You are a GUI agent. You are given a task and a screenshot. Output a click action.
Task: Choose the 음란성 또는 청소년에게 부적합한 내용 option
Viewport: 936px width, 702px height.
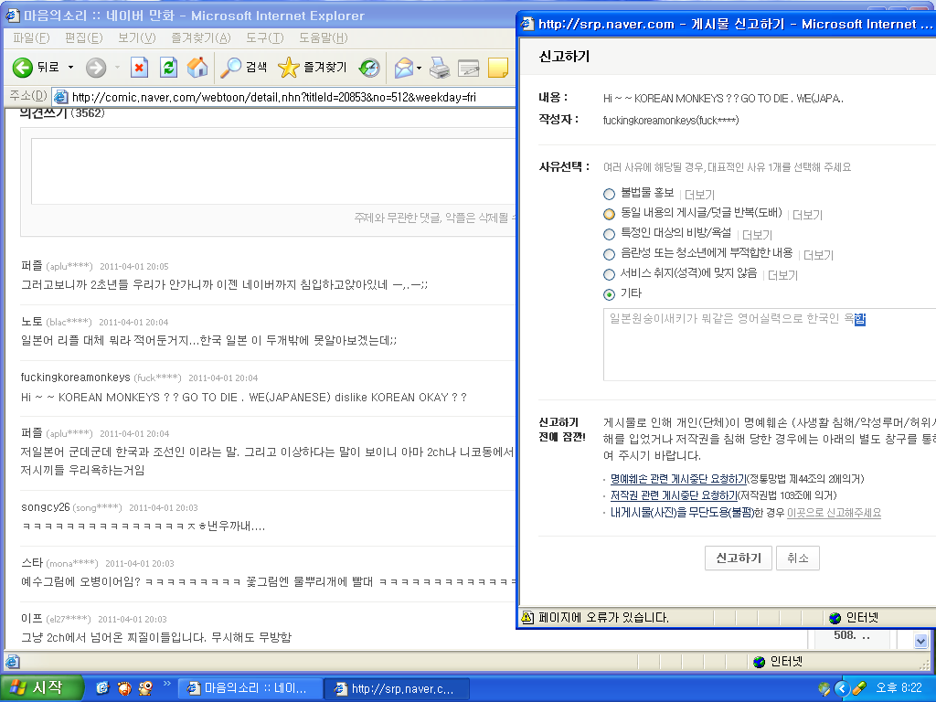coord(610,254)
